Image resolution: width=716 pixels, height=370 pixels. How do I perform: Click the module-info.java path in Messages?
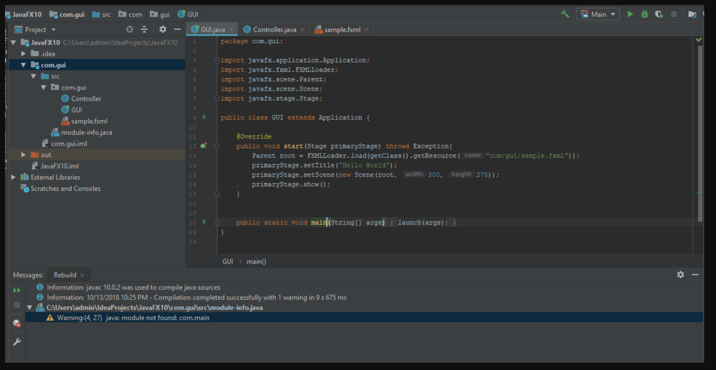pyautogui.click(x=154, y=308)
